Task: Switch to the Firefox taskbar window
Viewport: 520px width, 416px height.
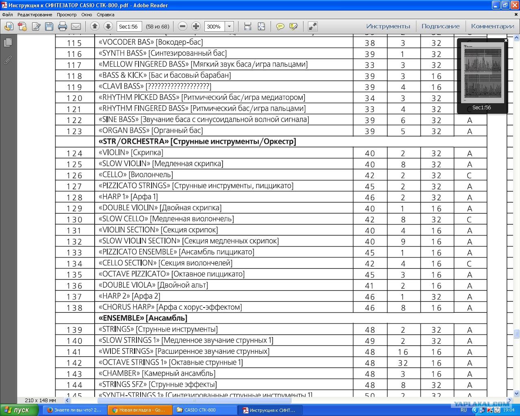Action: click(x=74, y=410)
